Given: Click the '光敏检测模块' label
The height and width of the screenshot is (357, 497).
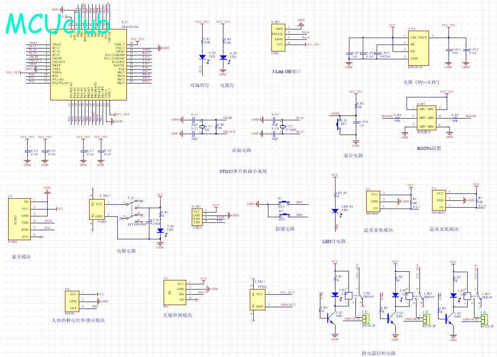Looking at the screenshot, I should pyautogui.click(x=177, y=315).
